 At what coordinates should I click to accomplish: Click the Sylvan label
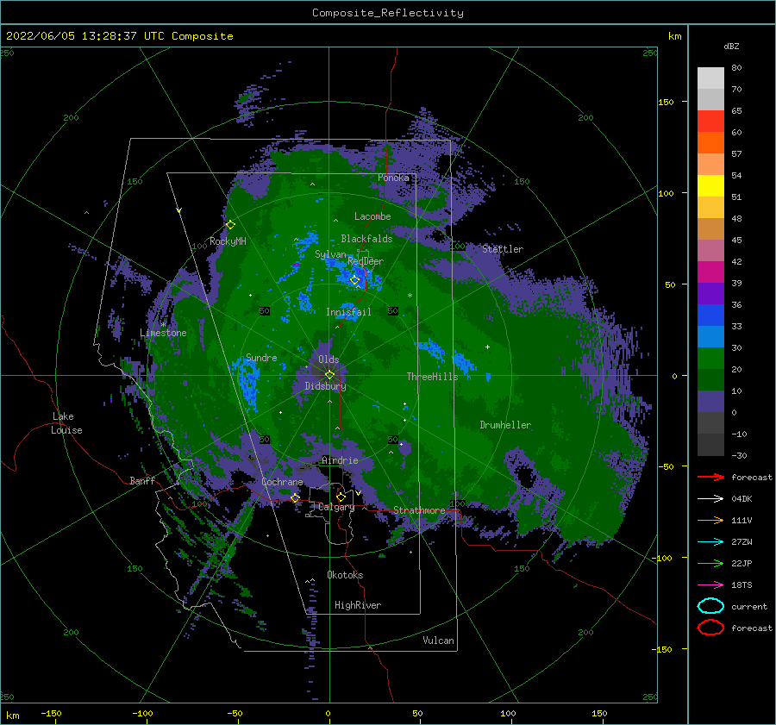coord(330,254)
